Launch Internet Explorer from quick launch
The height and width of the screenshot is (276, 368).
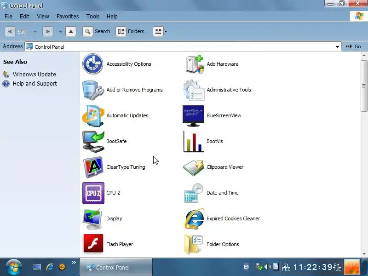click(x=50, y=267)
